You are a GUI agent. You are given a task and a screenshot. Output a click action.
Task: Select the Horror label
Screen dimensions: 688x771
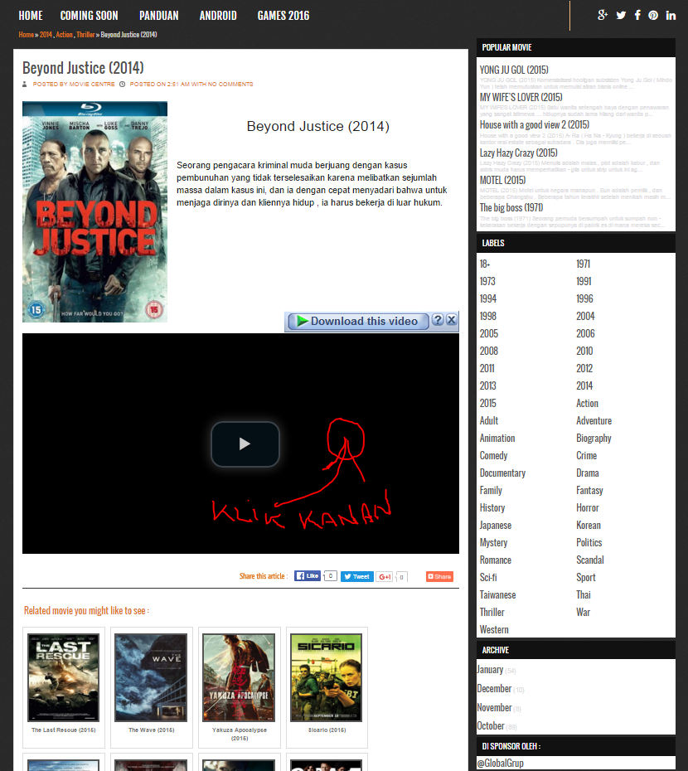click(x=587, y=507)
